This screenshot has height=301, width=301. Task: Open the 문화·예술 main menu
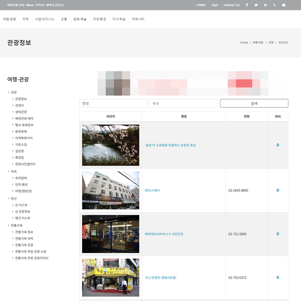pos(80,19)
